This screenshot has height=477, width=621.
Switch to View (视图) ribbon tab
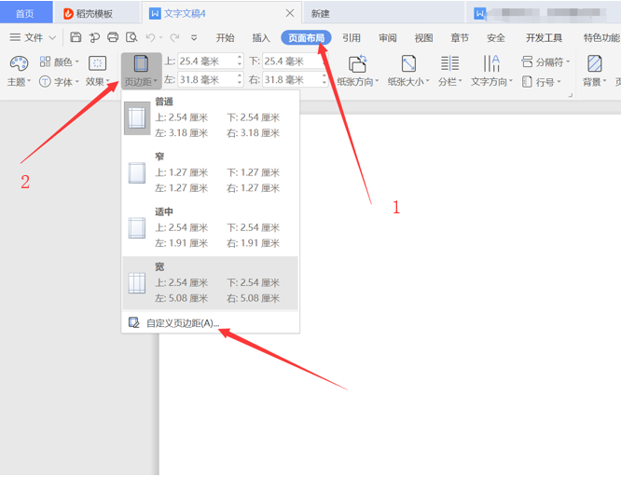423,37
